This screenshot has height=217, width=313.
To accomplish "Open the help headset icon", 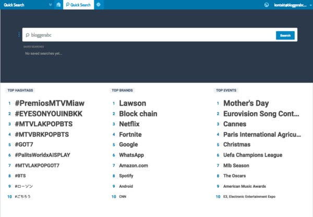I will click(x=267, y=5).
